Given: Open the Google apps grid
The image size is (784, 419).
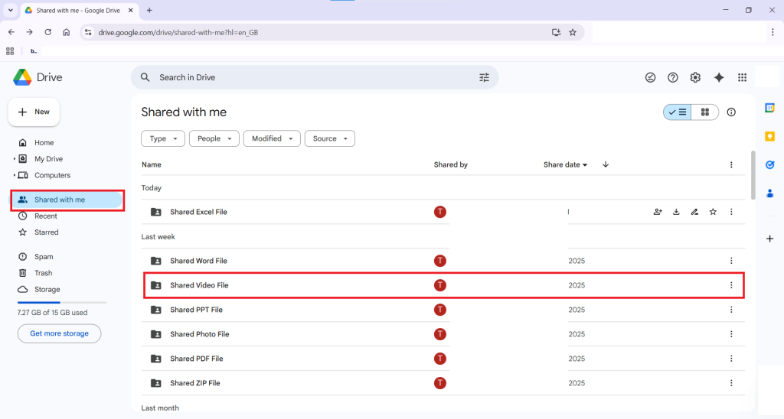Looking at the screenshot, I should [742, 77].
